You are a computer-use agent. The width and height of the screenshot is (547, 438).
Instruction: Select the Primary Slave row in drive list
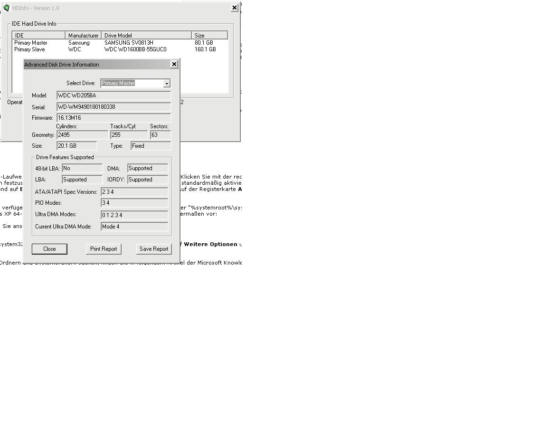point(120,49)
